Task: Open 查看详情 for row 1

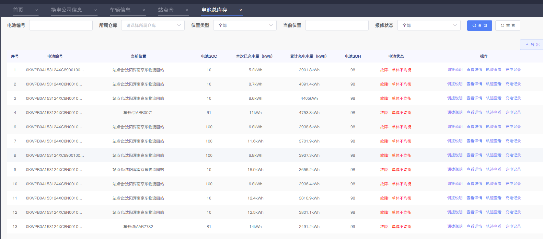Action: tap(474, 70)
